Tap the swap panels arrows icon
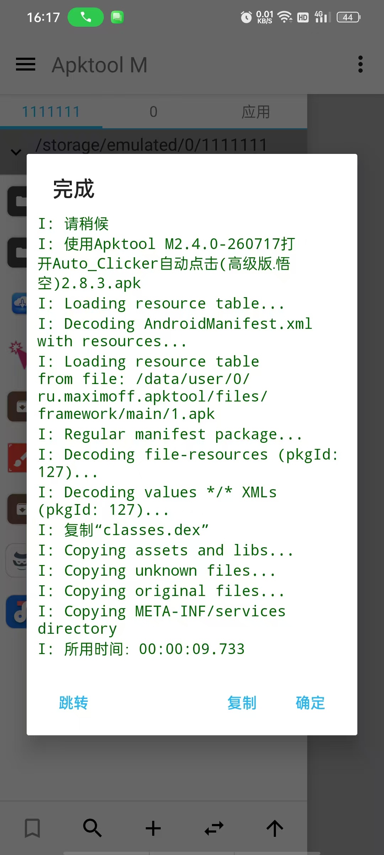The width and height of the screenshot is (384, 855). tap(214, 828)
